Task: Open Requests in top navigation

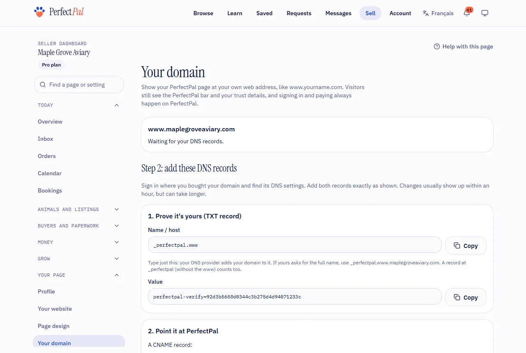Action: [x=299, y=13]
